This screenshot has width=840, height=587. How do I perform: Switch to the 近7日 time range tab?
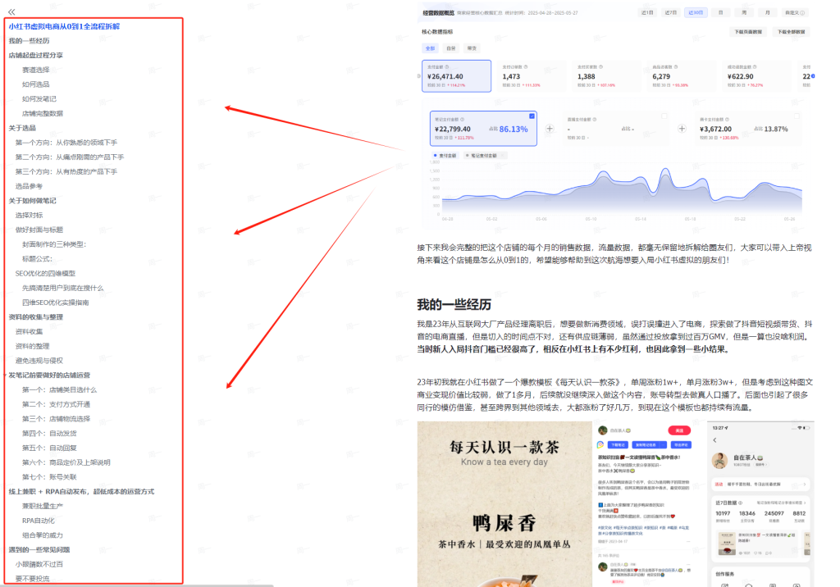pos(670,13)
